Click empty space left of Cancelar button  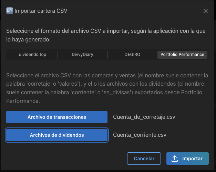coord(65,159)
